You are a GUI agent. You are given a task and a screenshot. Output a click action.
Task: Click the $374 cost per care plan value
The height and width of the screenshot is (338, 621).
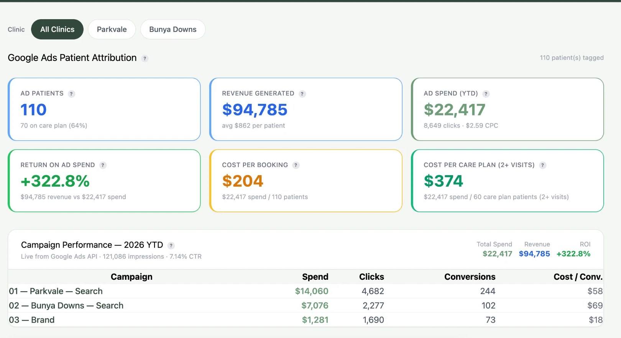[444, 181]
